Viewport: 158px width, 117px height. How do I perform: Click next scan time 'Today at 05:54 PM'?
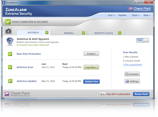[x=72, y=67]
